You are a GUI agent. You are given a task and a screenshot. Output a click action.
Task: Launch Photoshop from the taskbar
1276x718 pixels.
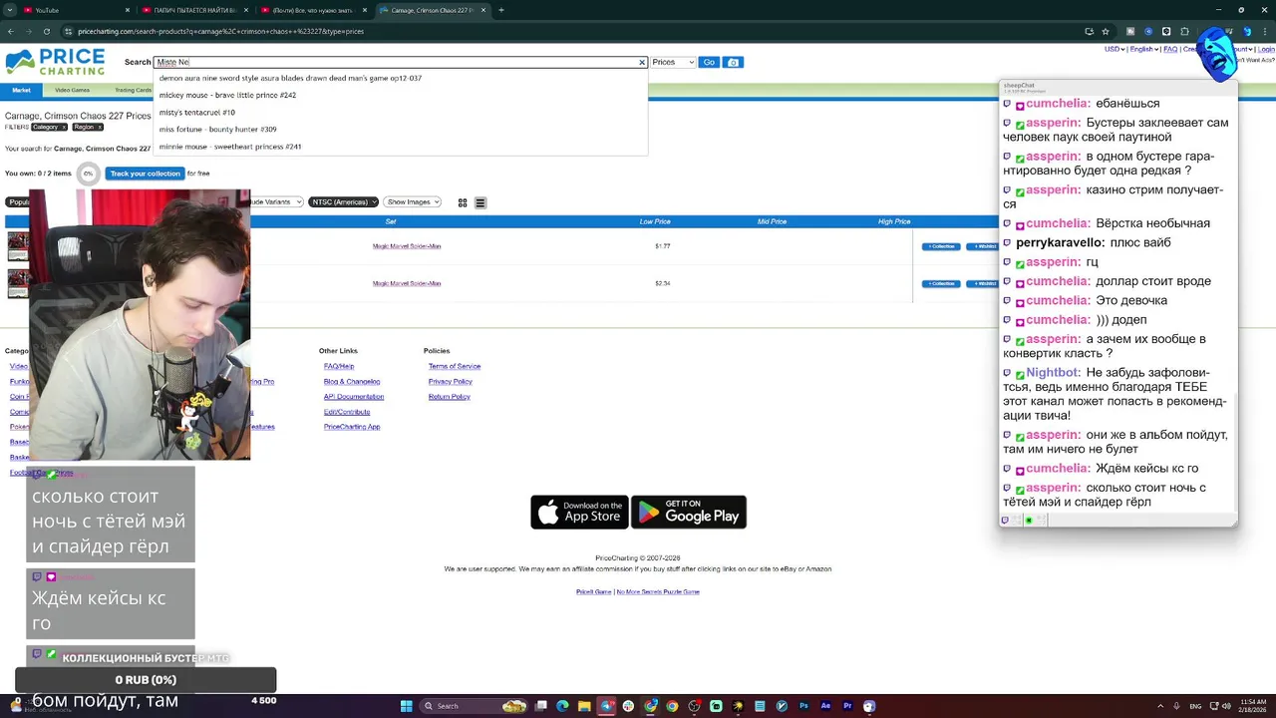803,706
